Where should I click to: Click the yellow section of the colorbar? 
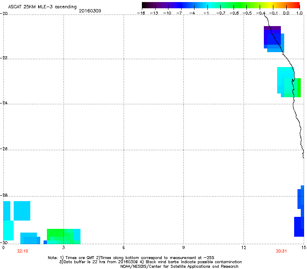coord(270,5)
